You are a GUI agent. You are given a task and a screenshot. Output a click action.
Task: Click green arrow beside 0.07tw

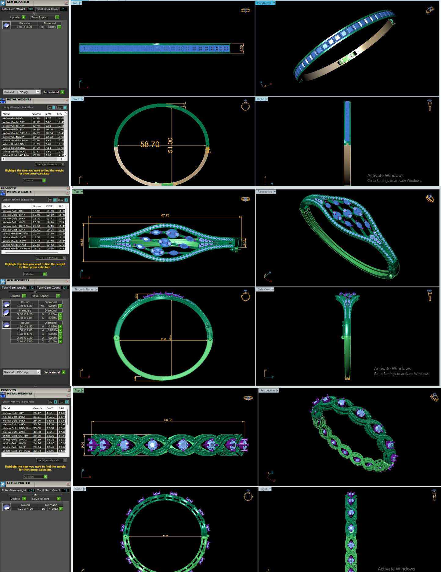60,334
